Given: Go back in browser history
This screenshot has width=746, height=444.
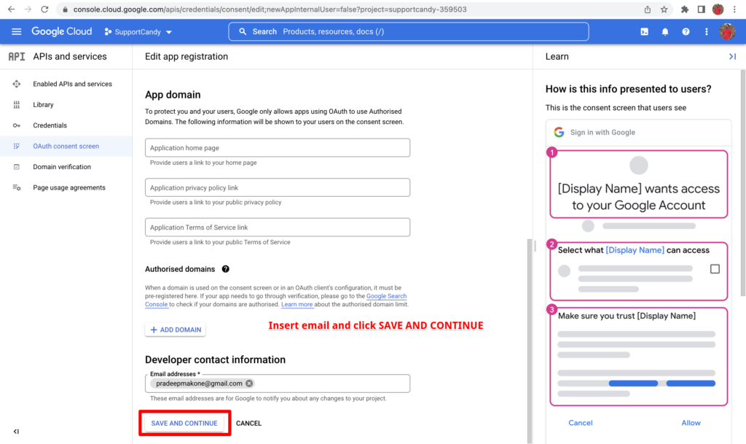Looking at the screenshot, I should click(x=12, y=9).
